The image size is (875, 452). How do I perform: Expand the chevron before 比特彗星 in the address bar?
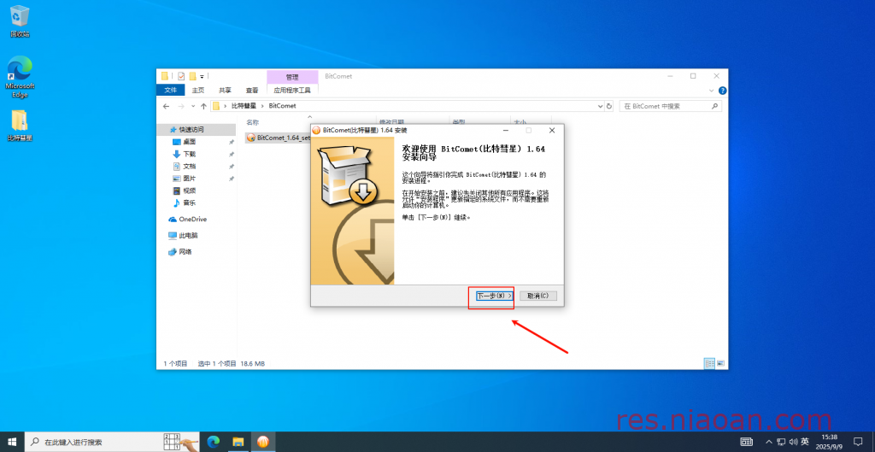click(226, 105)
